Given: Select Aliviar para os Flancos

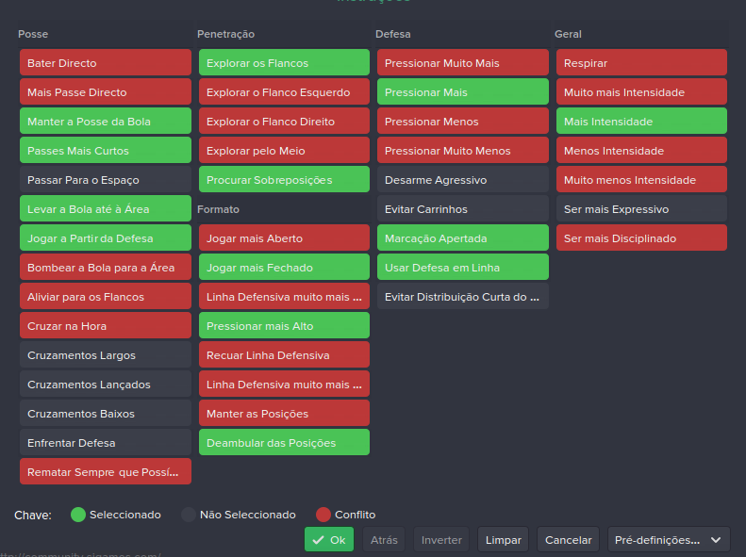Looking at the screenshot, I should [105, 297].
